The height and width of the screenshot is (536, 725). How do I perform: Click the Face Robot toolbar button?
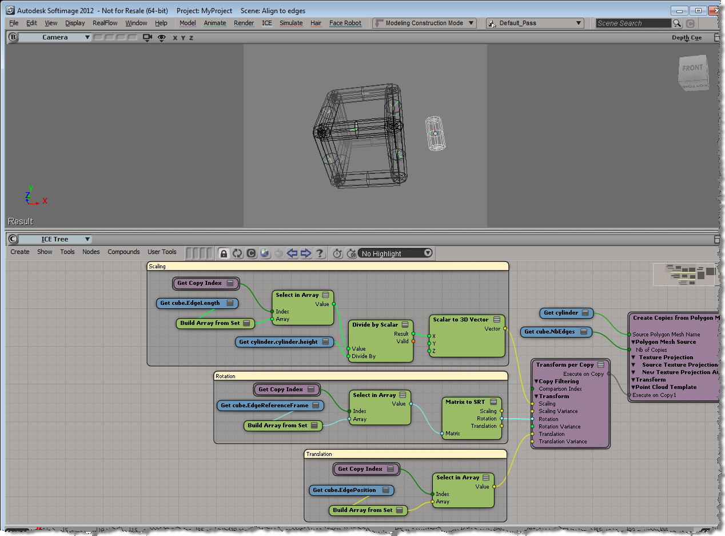[345, 23]
